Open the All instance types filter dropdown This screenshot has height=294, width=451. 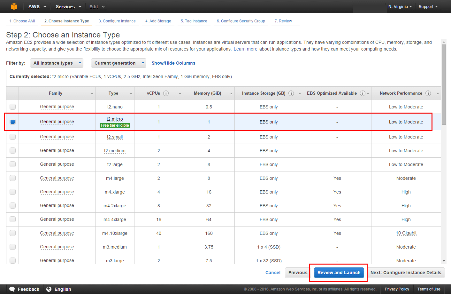[57, 63]
